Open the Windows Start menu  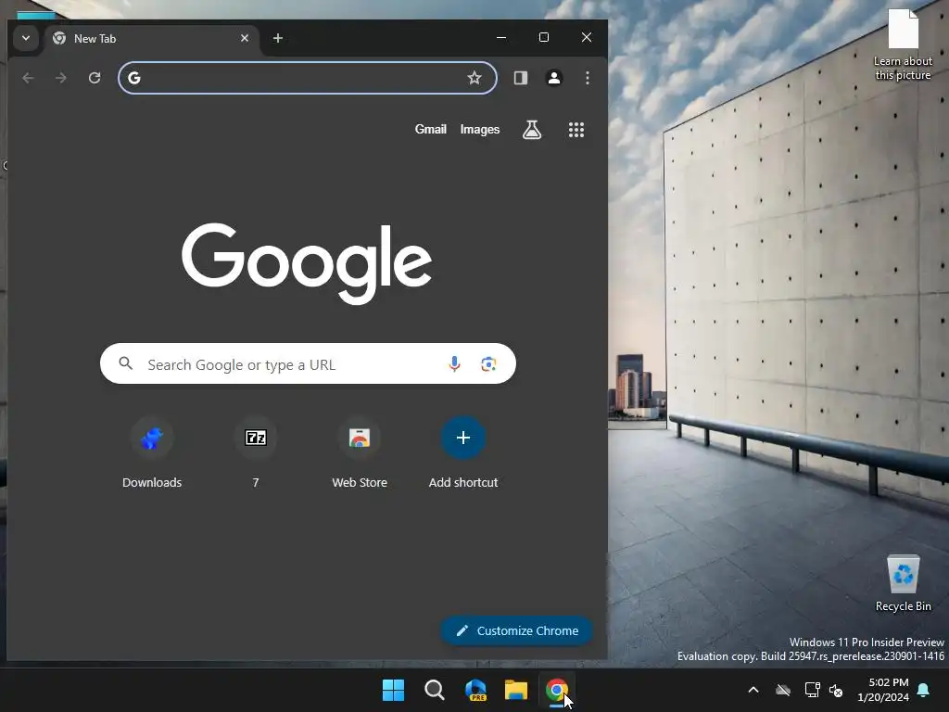coord(393,690)
